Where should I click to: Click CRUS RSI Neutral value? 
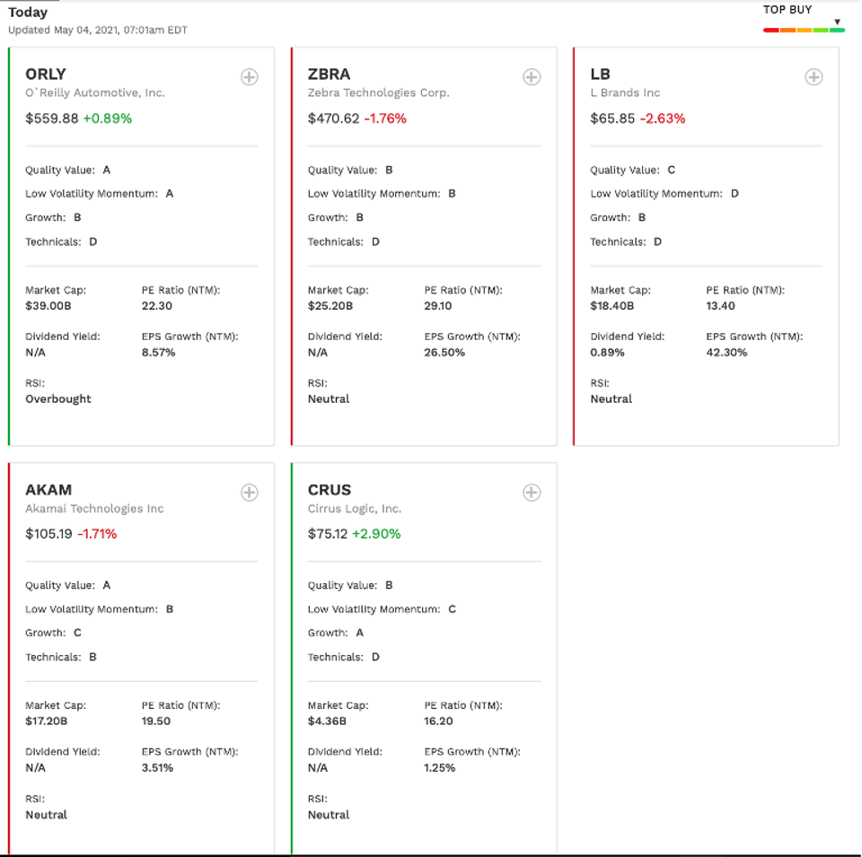tap(329, 815)
